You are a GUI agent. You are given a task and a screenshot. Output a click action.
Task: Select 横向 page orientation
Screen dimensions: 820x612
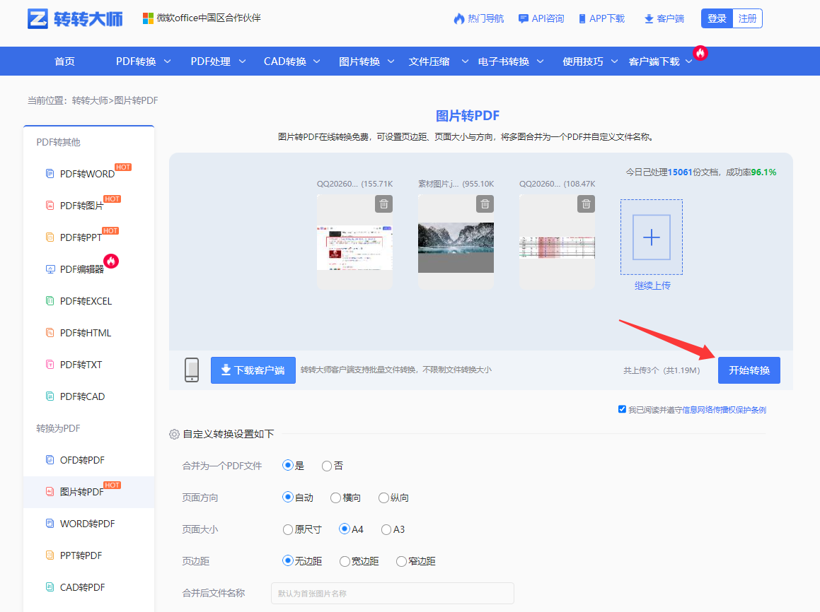point(336,498)
